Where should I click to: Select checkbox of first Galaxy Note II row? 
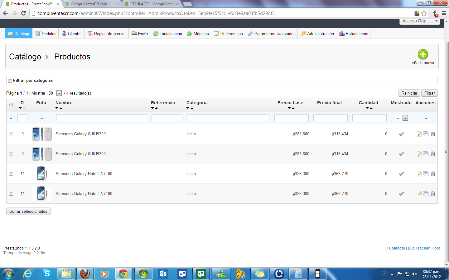coord(11,174)
